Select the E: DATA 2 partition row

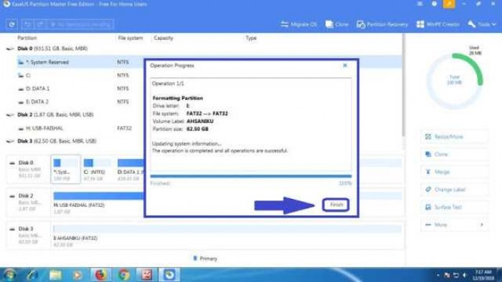pos(80,102)
